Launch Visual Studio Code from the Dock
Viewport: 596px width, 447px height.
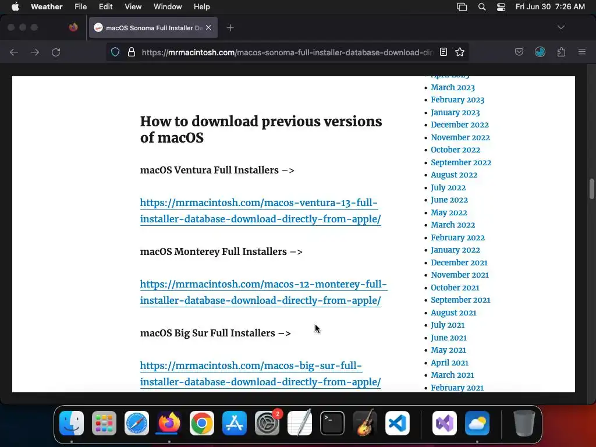pos(398,423)
